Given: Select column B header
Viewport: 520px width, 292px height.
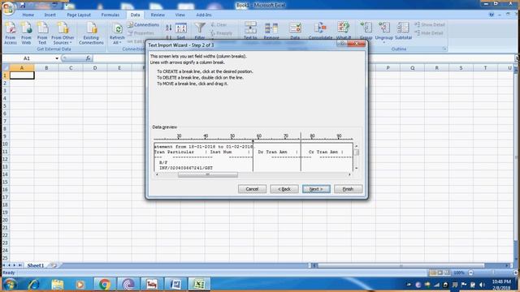Looking at the screenshot, I should click(46, 68).
